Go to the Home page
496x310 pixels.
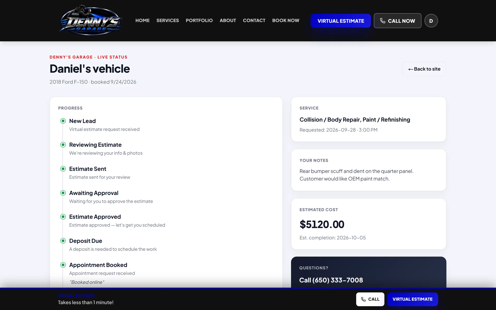(142, 20)
